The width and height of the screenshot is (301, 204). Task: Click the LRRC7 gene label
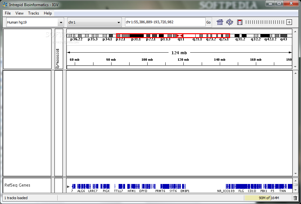[93, 191]
